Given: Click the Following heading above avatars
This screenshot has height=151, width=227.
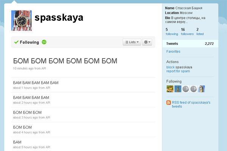Looking at the screenshot, I should click(174, 82).
